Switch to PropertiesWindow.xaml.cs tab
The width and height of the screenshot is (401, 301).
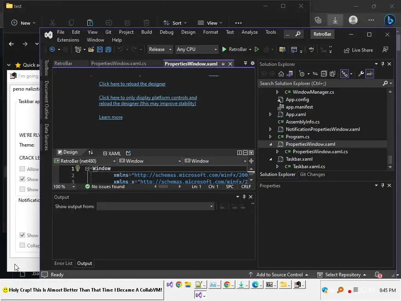coord(118,63)
